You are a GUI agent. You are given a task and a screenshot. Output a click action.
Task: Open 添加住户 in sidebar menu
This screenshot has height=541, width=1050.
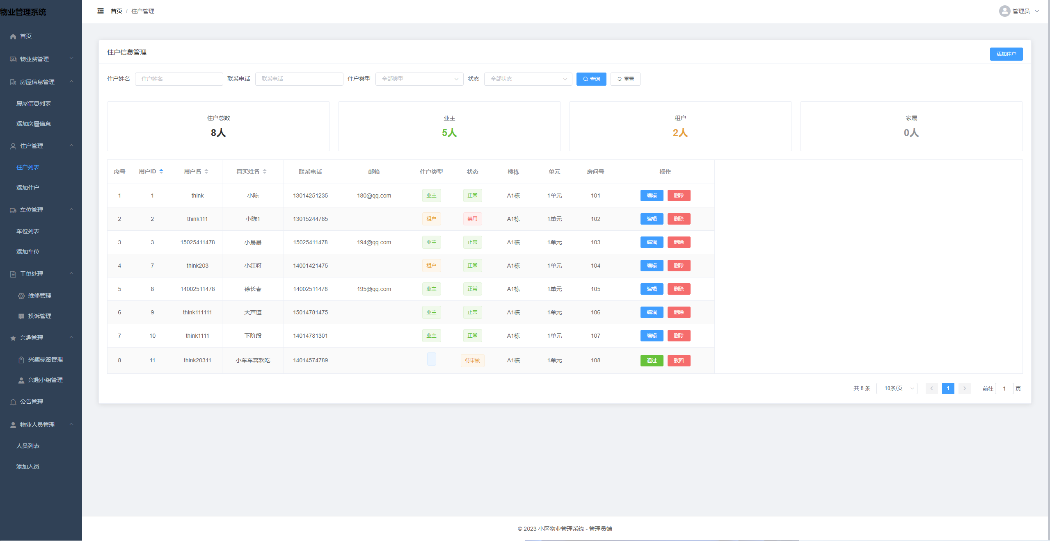coord(28,188)
